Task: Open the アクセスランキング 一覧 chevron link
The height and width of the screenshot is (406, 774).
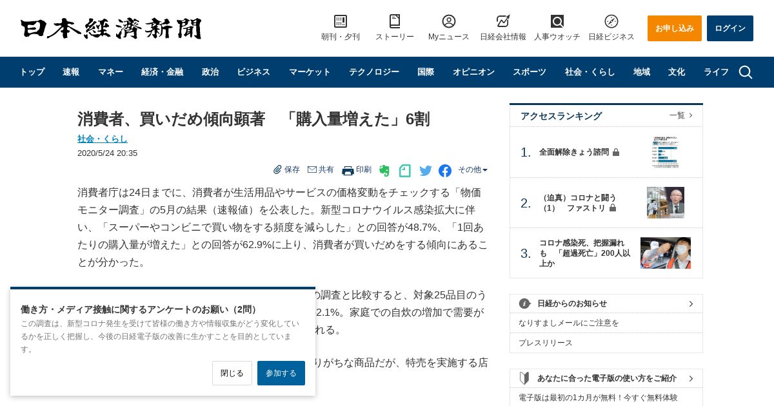Action: pyautogui.click(x=681, y=115)
